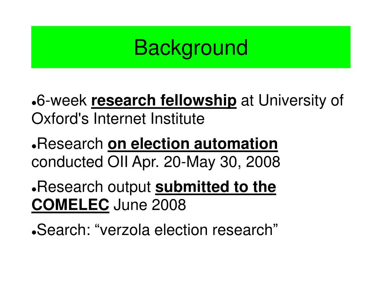
Task: Click the 'Research output' plain text
Action: [x=94, y=187]
